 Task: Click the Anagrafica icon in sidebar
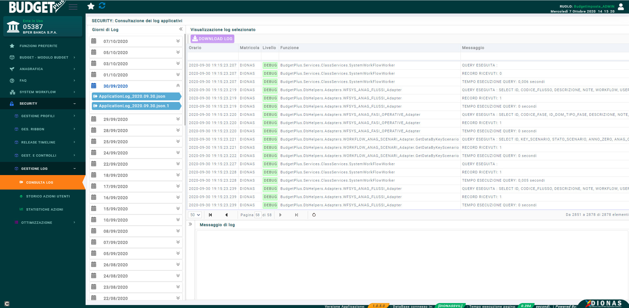(12, 69)
